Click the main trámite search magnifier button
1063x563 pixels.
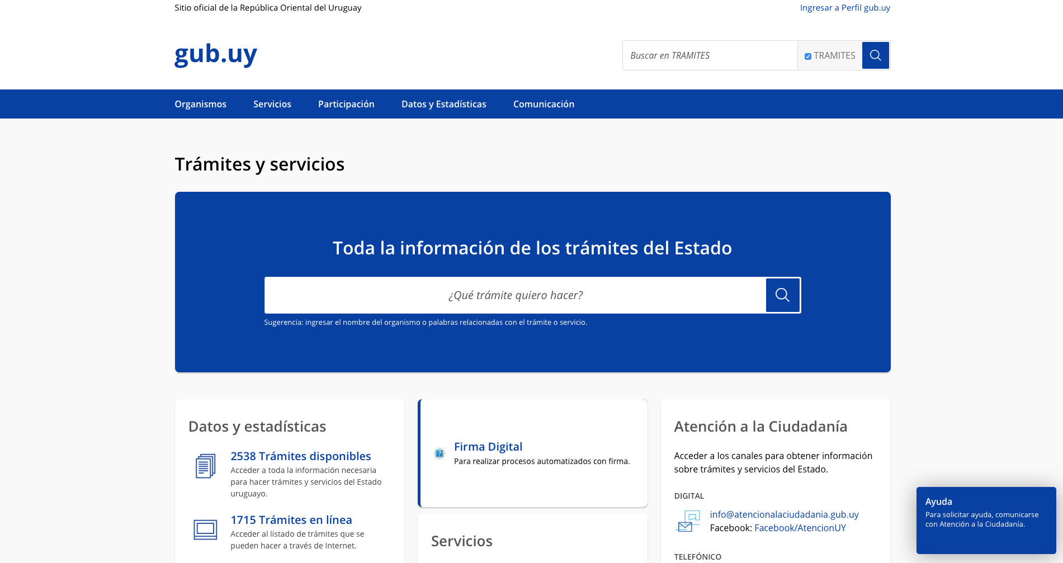(782, 295)
